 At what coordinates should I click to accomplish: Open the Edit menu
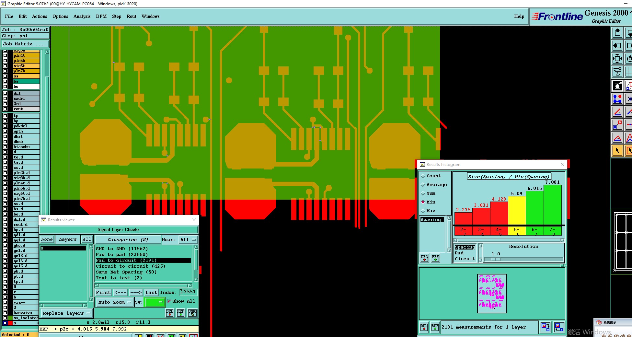click(23, 16)
